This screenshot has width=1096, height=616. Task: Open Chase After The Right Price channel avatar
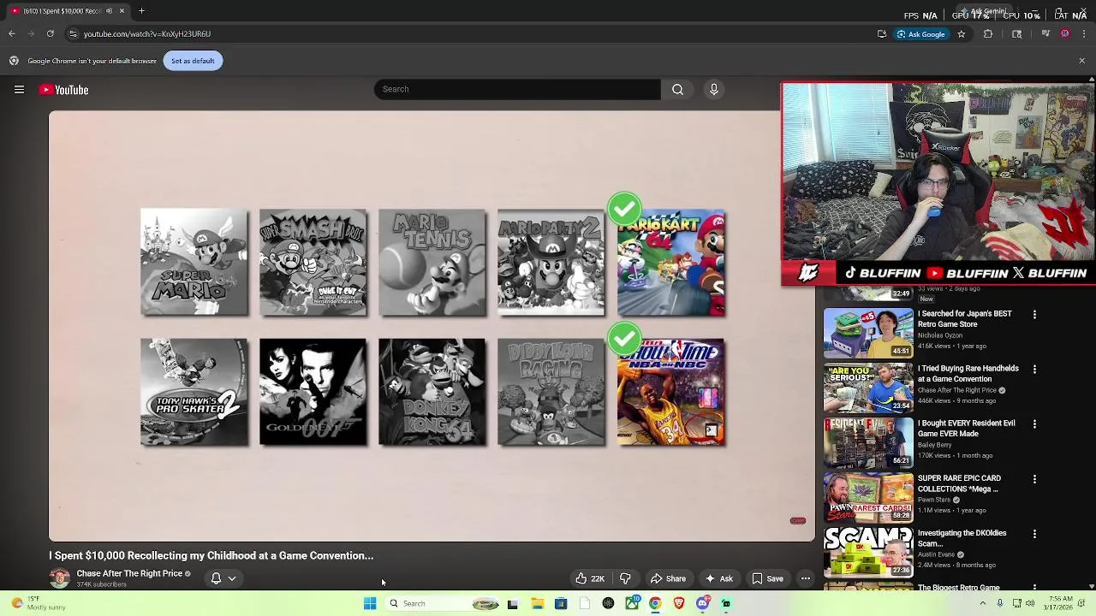[x=59, y=578]
